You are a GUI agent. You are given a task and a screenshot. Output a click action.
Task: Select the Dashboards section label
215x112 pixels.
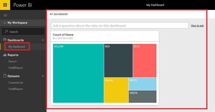[x=16, y=40]
